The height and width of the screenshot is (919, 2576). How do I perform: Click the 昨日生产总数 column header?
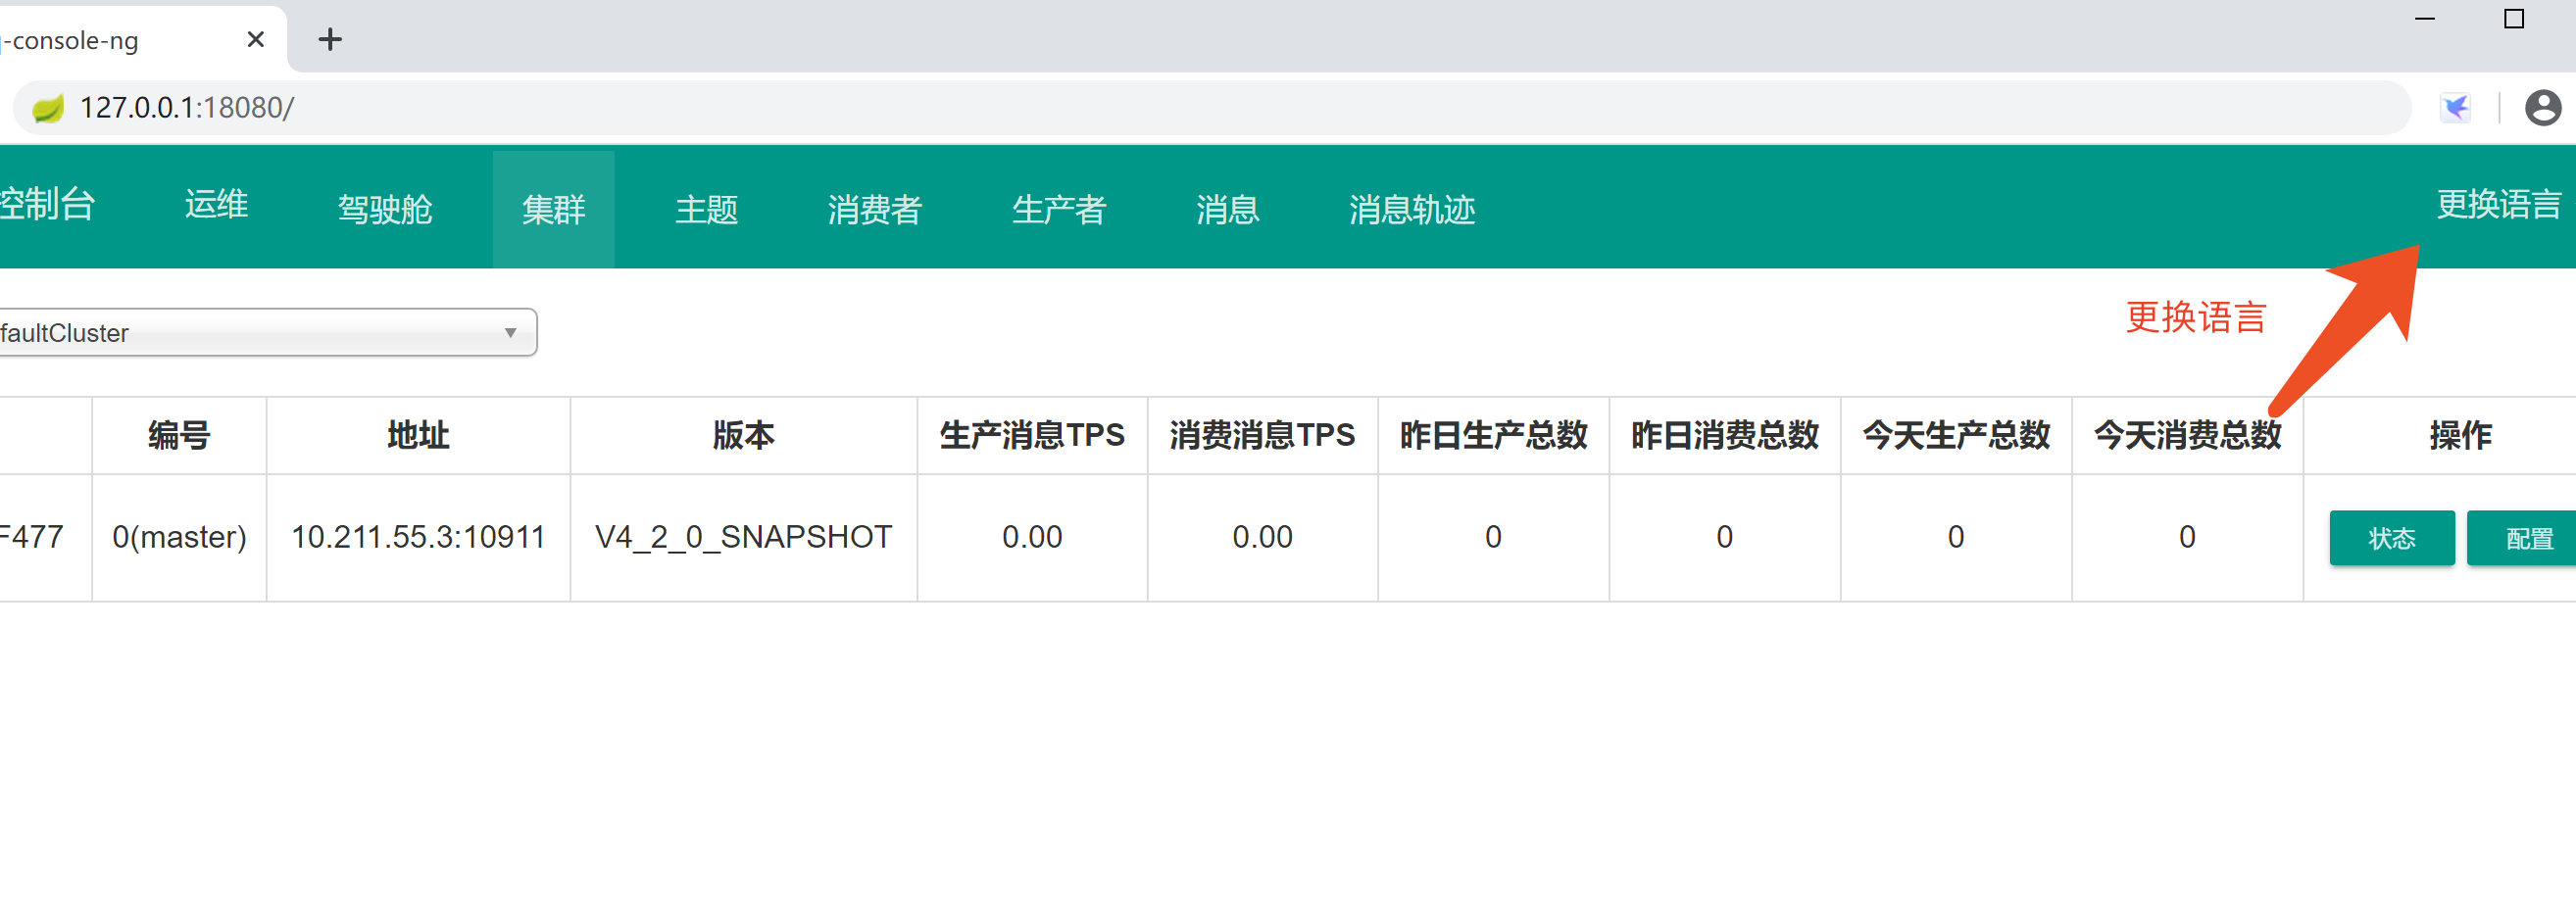(1493, 435)
